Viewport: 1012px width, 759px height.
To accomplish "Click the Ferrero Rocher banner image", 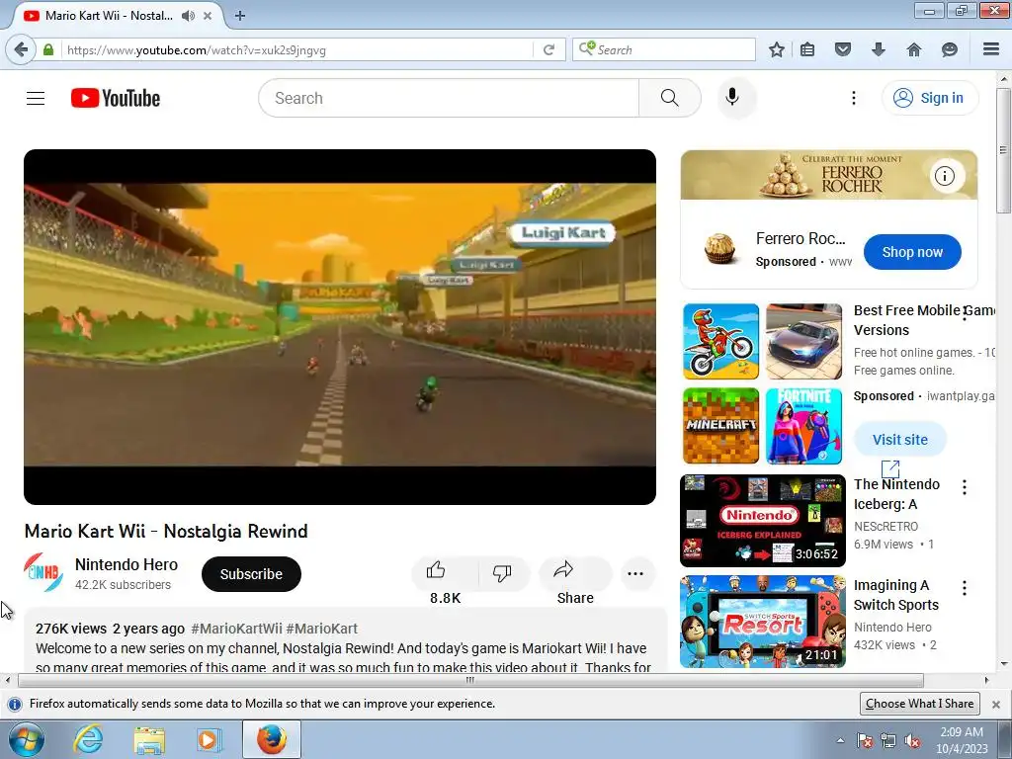I will [x=829, y=175].
